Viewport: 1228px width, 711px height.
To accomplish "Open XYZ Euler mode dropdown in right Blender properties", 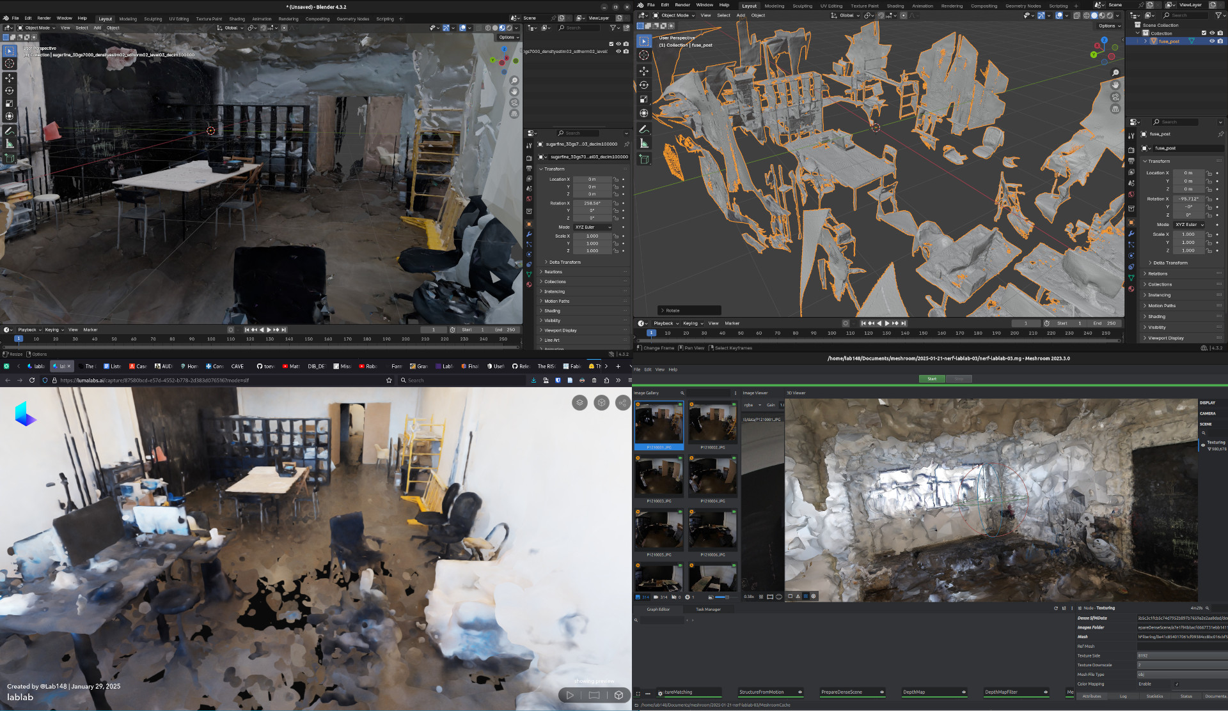I will (x=1189, y=225).
